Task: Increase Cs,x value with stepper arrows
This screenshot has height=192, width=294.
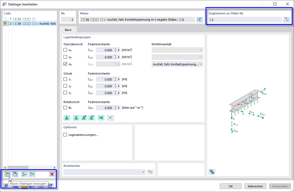Action: (115, 78)
